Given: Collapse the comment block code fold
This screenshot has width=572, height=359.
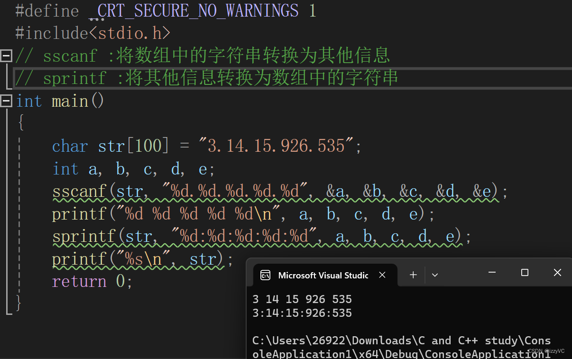Looking at the screenshot, I should click(6, 55).
